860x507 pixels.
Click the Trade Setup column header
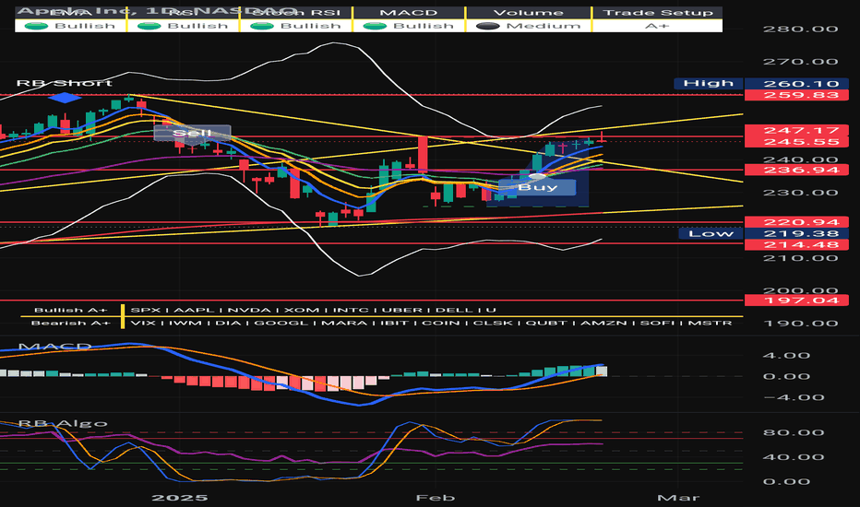click(658, 12)
